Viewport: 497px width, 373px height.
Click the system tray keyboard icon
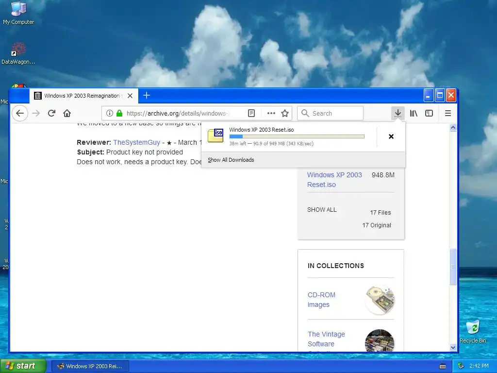pos(443,366)
